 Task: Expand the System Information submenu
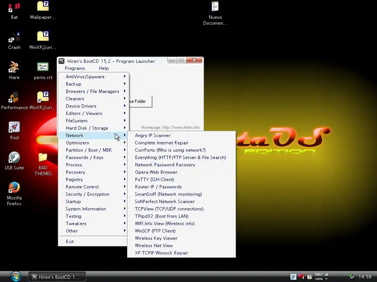[x=94, y=209]
